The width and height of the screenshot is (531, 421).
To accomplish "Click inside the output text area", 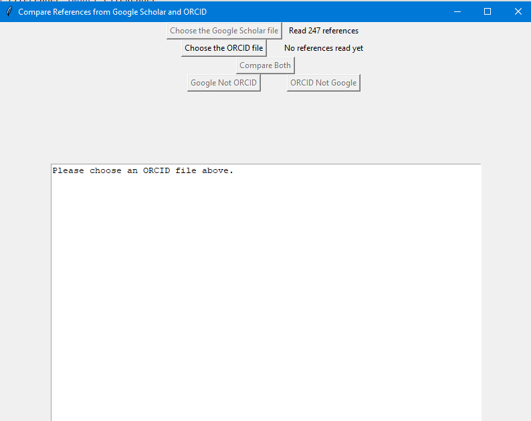I will click(266, 293).
